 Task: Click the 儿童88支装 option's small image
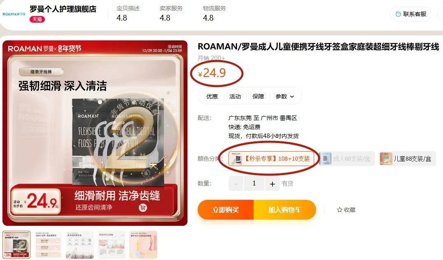386,159
